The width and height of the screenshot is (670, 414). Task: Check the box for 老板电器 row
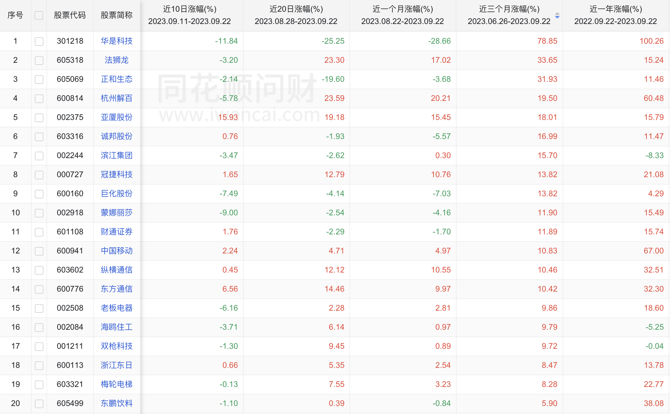[39, 308]
